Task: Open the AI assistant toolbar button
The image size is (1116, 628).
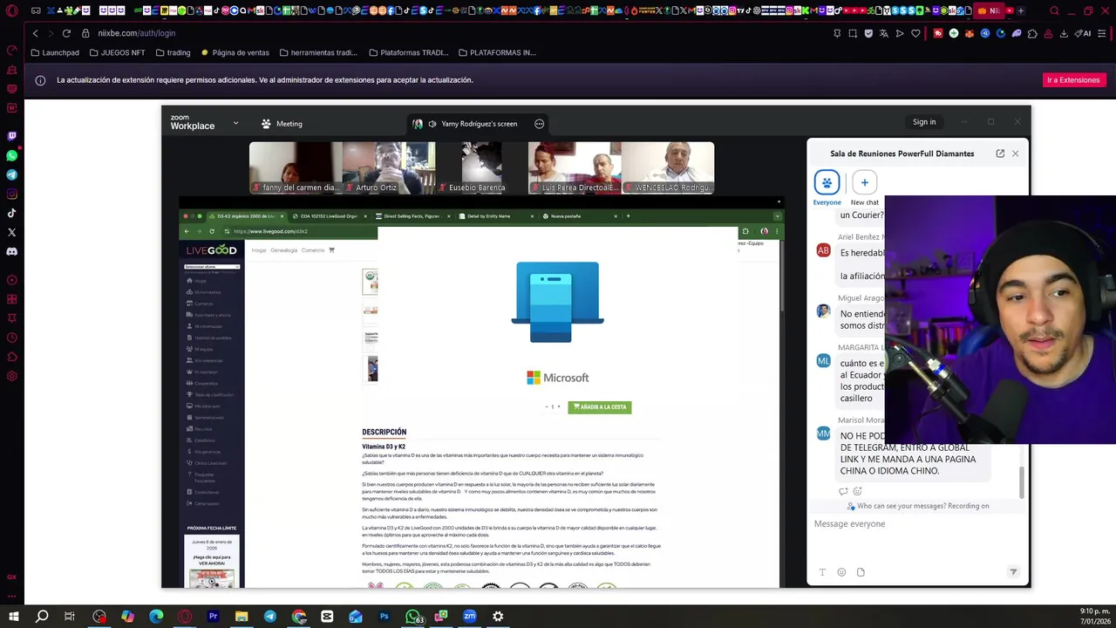Action: pyautogui.click(x=1083, y=33)
